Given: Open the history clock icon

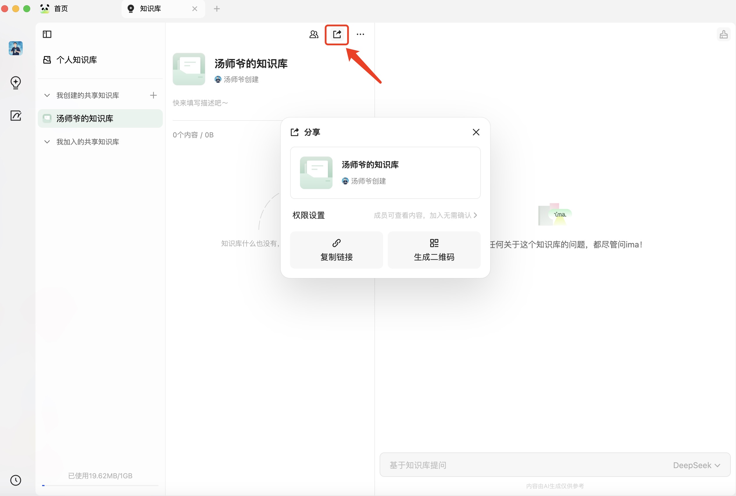Looking at the screenshot, I should (15, 480).
